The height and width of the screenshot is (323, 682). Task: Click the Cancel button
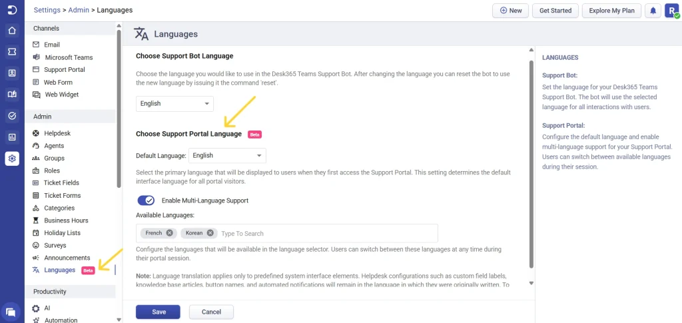211,312
